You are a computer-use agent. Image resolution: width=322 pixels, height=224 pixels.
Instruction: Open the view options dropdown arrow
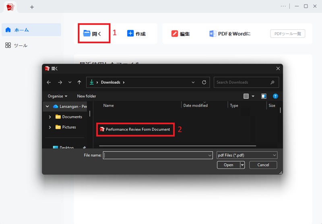253,96
